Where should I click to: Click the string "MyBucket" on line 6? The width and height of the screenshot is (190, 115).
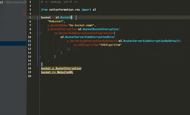click(56, 21)
